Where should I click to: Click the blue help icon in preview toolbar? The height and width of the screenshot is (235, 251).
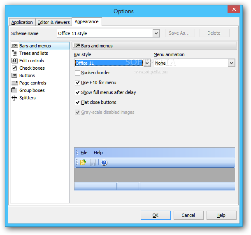point(104,162)
